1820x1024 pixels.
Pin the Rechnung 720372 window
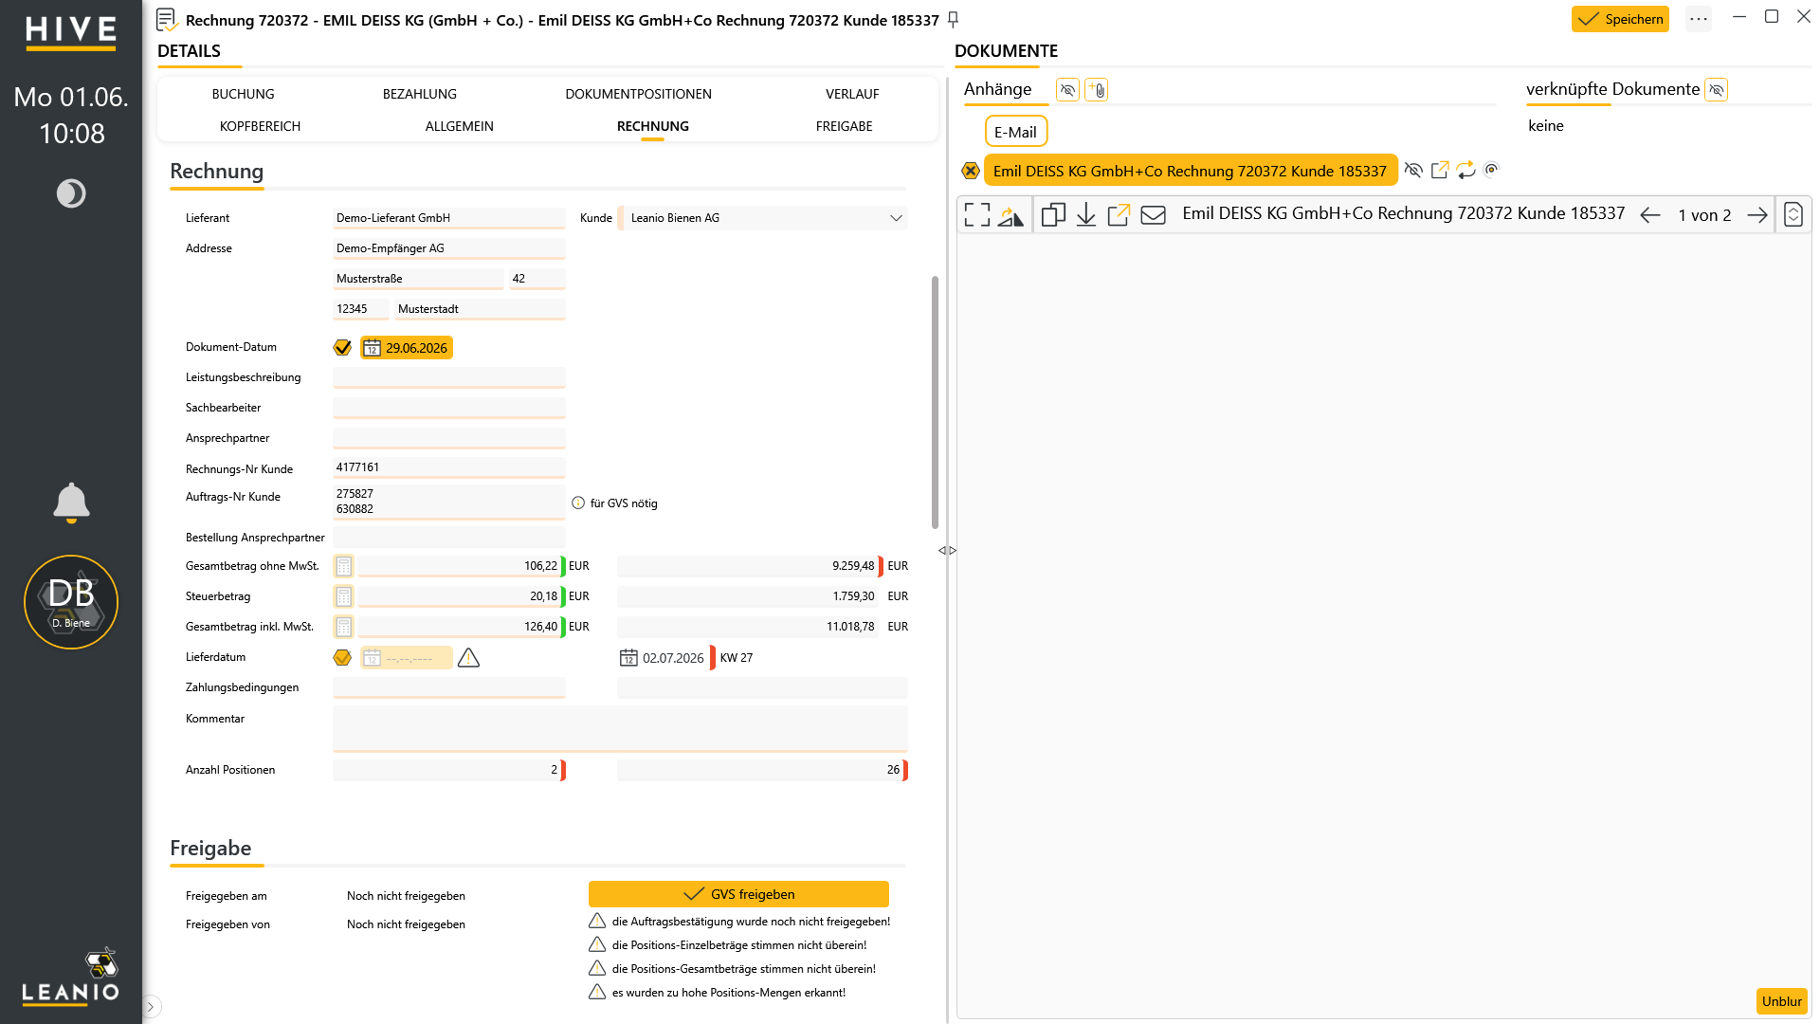coord(954,20)
